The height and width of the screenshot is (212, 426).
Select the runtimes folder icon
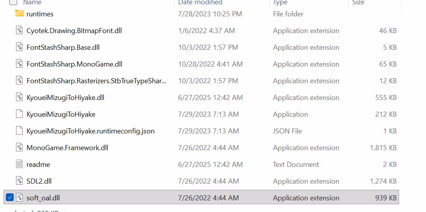coord(19,14)
